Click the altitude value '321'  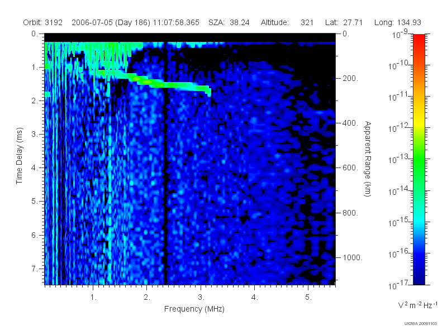click(307, 22)
